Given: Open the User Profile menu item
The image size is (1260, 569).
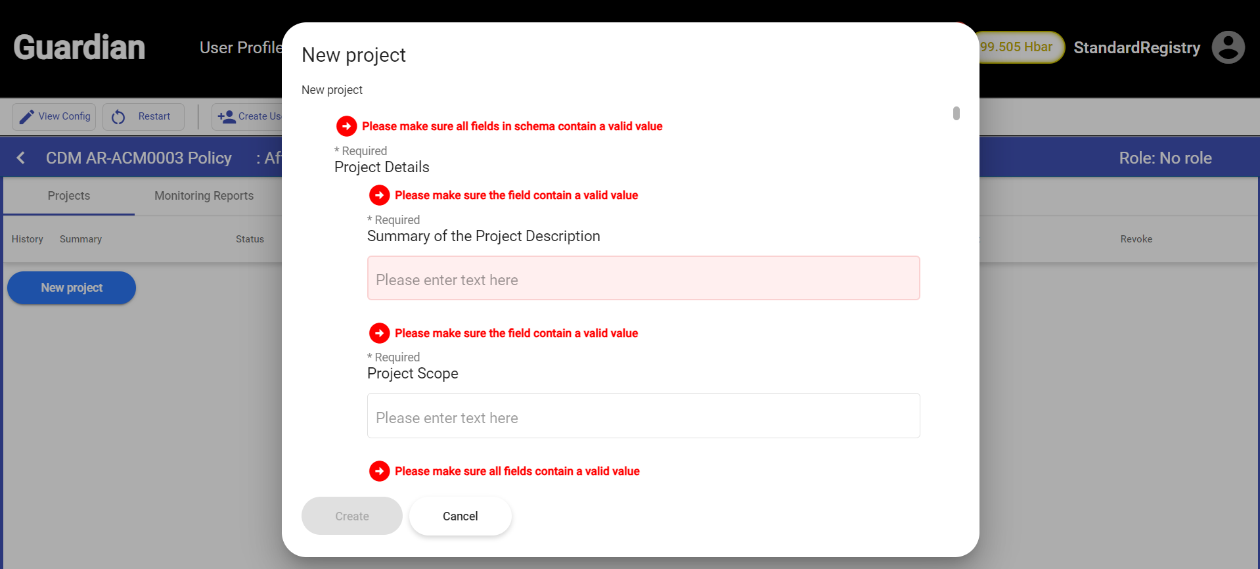Looking at the screenshot, I should (x=240, y=47).
